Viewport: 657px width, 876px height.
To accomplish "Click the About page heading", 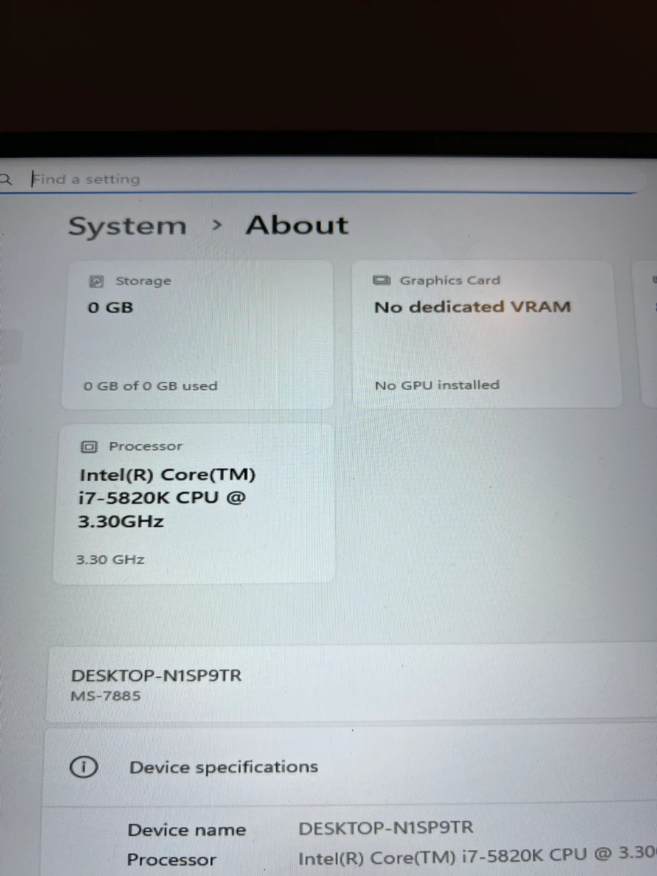I will point(297,225).
